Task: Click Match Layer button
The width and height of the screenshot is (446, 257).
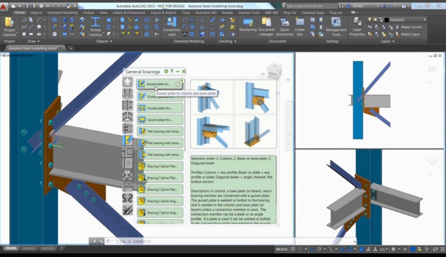Action: click(x=407, y=34)
